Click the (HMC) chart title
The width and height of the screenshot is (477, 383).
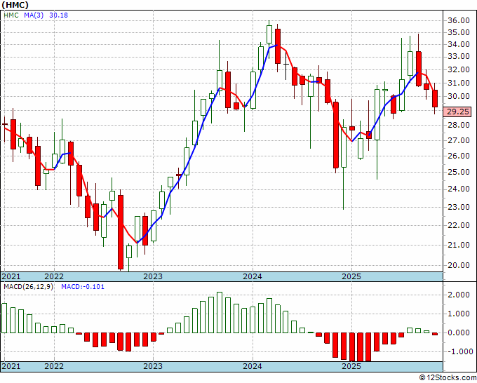15,5
